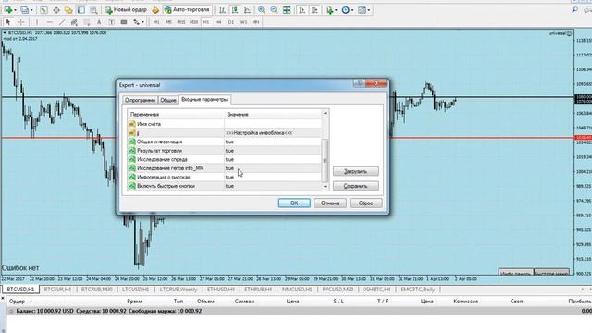Switch to M1 timeframe

[156, 22]
